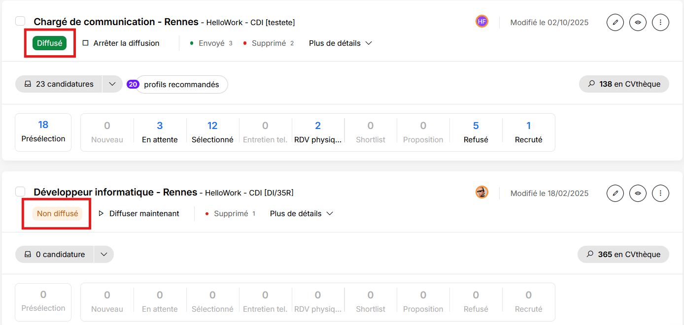Click Arrêter la diffusion
684x325 pixels.
coord(121,43)
